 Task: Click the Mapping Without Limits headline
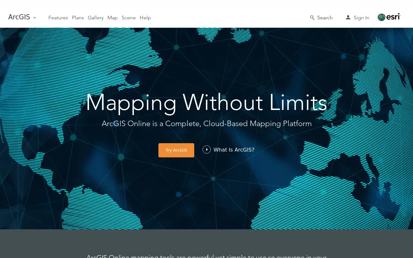[x=206, y=103]
